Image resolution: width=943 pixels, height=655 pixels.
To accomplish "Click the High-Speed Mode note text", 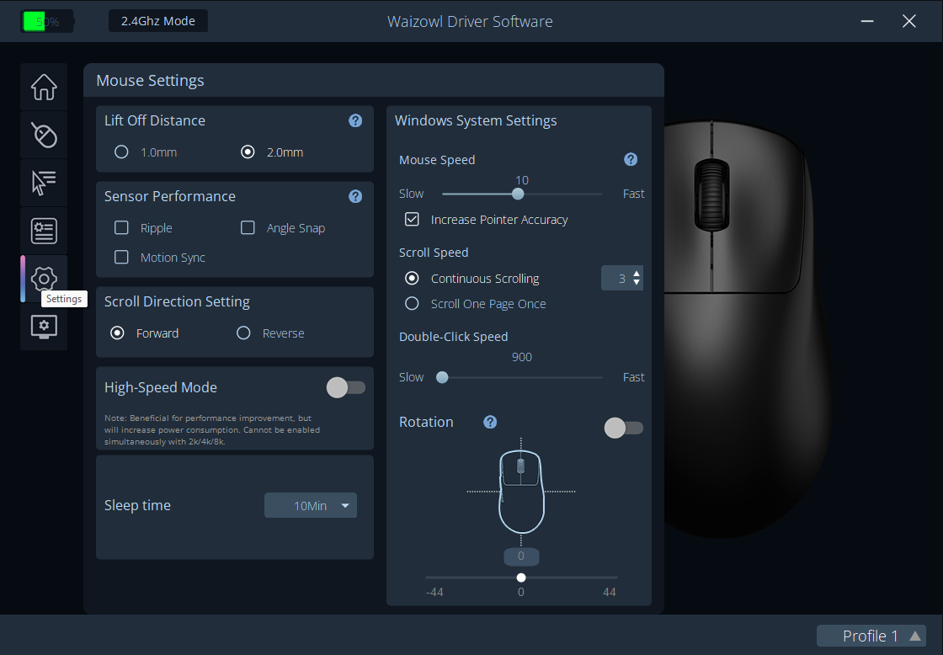I will 212,429.
